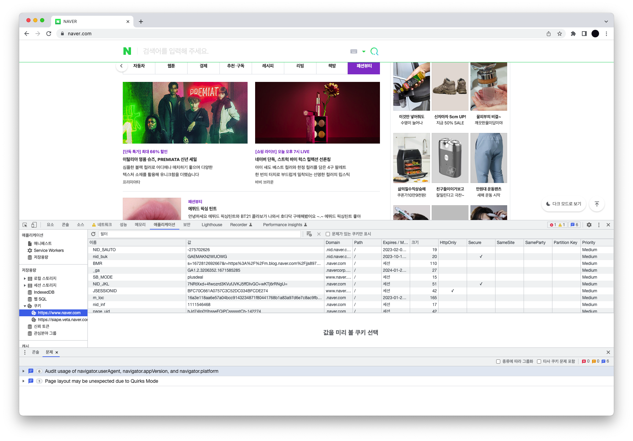Click the scroll-to-top arrow button
This screenshot has height=441, width=633.
point(597,204)
